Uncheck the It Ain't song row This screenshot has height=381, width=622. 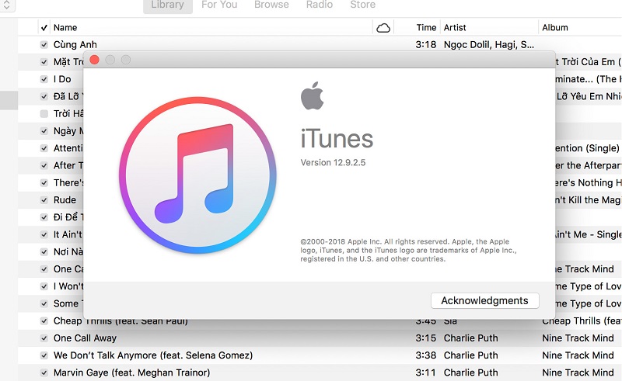pyautogui.click(x=44, y=235)
